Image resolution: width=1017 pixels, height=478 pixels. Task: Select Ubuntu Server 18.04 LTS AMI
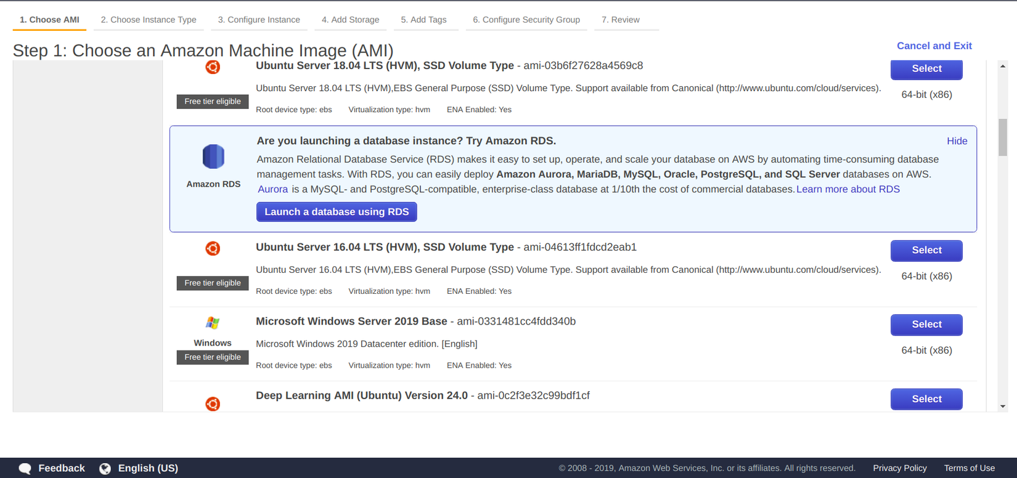pyautogui.click(x=926, y=69)
